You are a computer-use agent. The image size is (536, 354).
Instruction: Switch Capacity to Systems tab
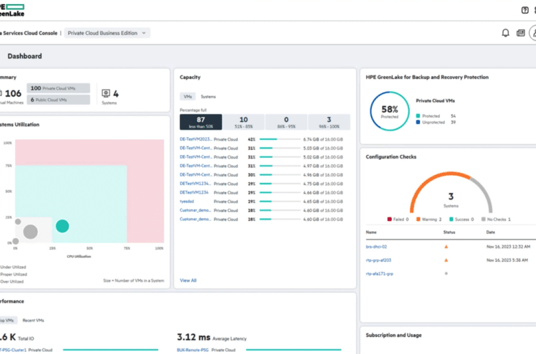(208, 97)
